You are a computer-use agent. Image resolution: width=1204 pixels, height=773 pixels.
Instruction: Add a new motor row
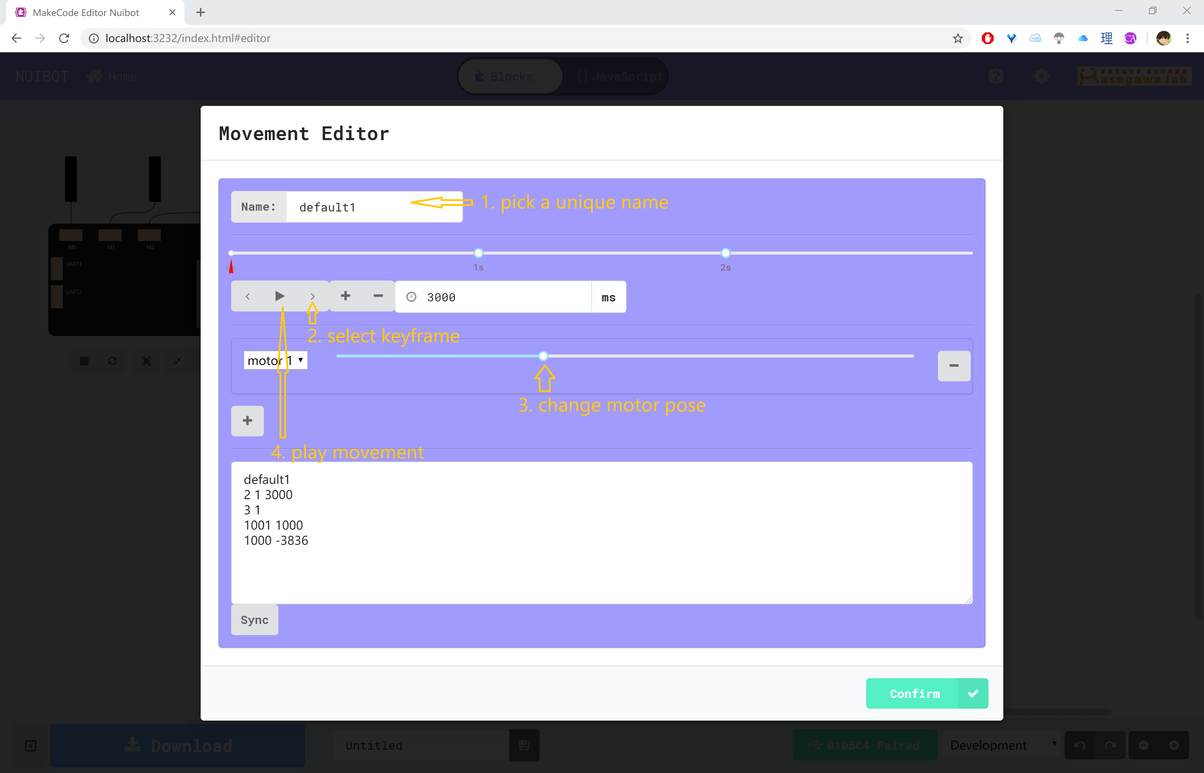(247, 421)
